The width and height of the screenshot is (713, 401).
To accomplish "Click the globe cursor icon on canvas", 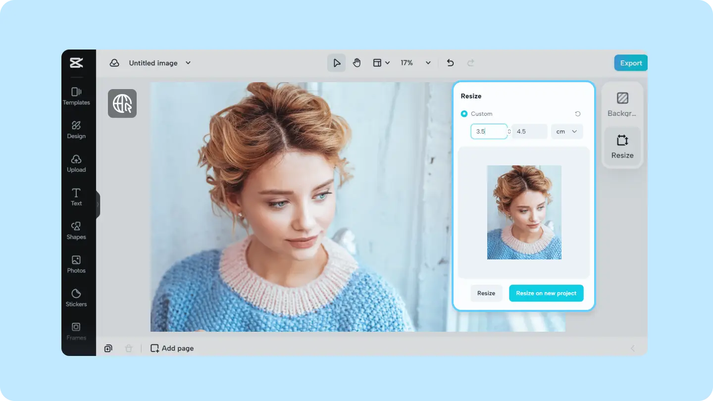I will tap(122, 103).
